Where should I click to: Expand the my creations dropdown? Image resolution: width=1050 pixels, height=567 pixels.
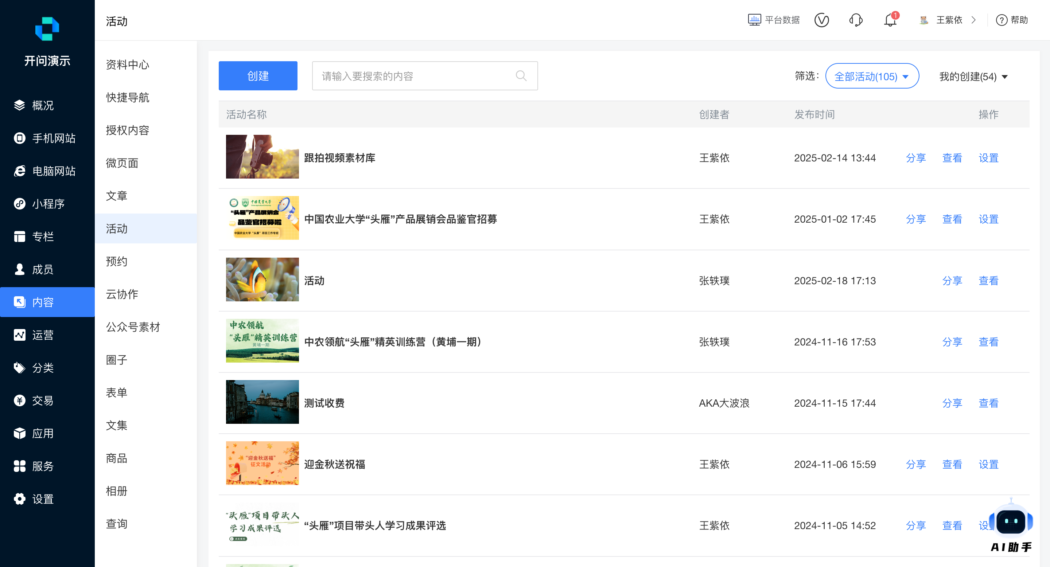click(x=973, y=77)
